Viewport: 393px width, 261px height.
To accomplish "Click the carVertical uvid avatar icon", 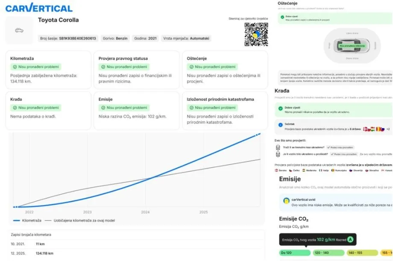I will (x=286, y=201).
